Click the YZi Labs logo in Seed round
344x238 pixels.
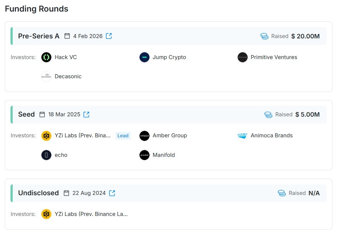click(x=46, y=135)
